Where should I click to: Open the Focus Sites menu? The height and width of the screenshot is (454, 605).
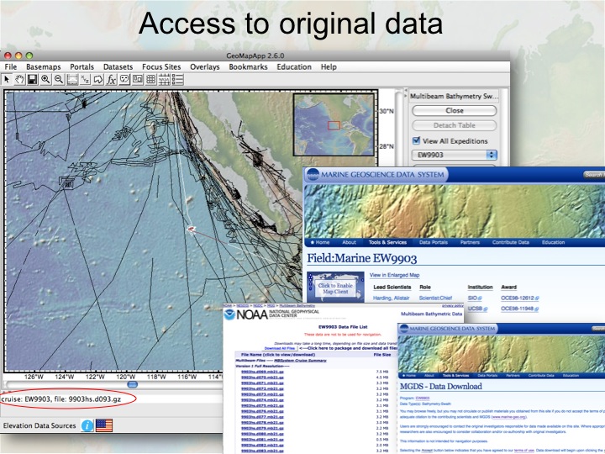161,66
